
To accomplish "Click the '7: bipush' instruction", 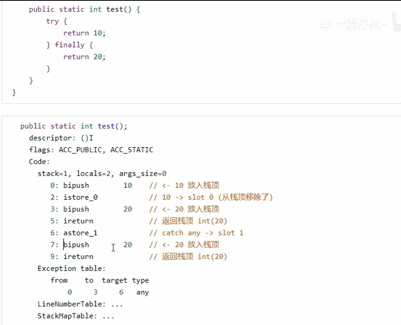I will (69, 245).
